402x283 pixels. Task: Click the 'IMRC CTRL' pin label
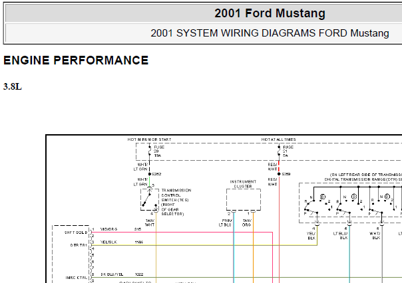coord(77,278)
